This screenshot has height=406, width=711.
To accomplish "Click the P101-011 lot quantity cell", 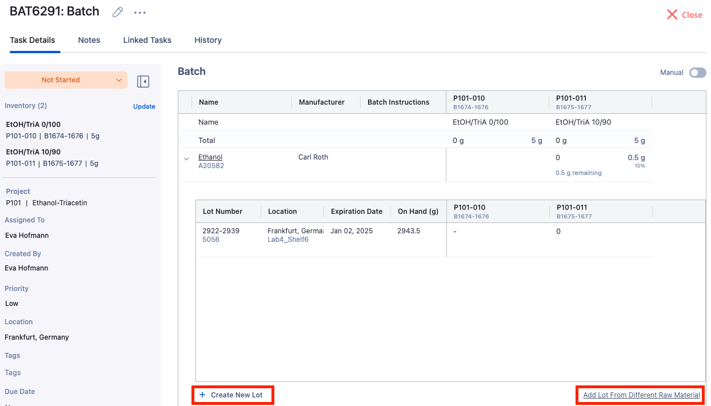I will 600,232.
